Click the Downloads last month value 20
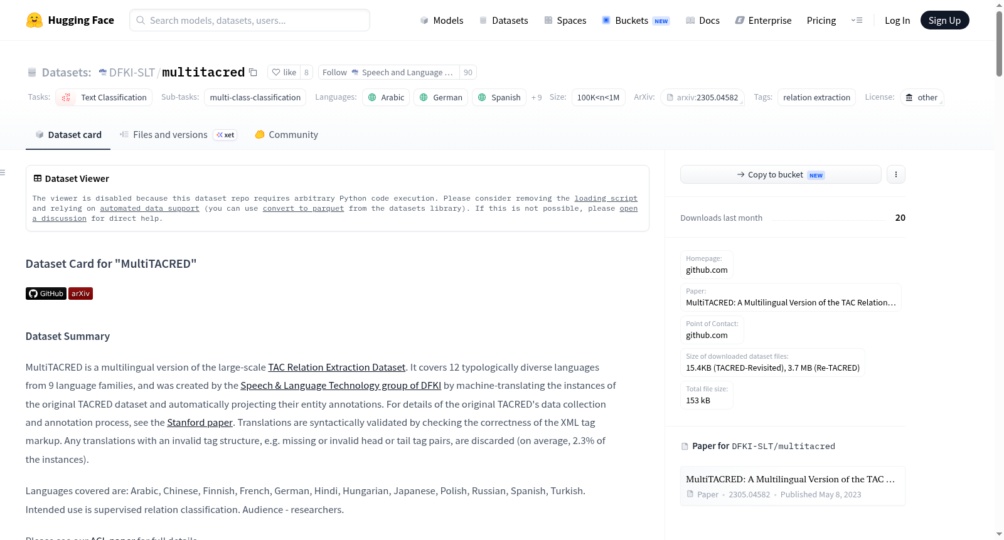 (x=900, y=218)
